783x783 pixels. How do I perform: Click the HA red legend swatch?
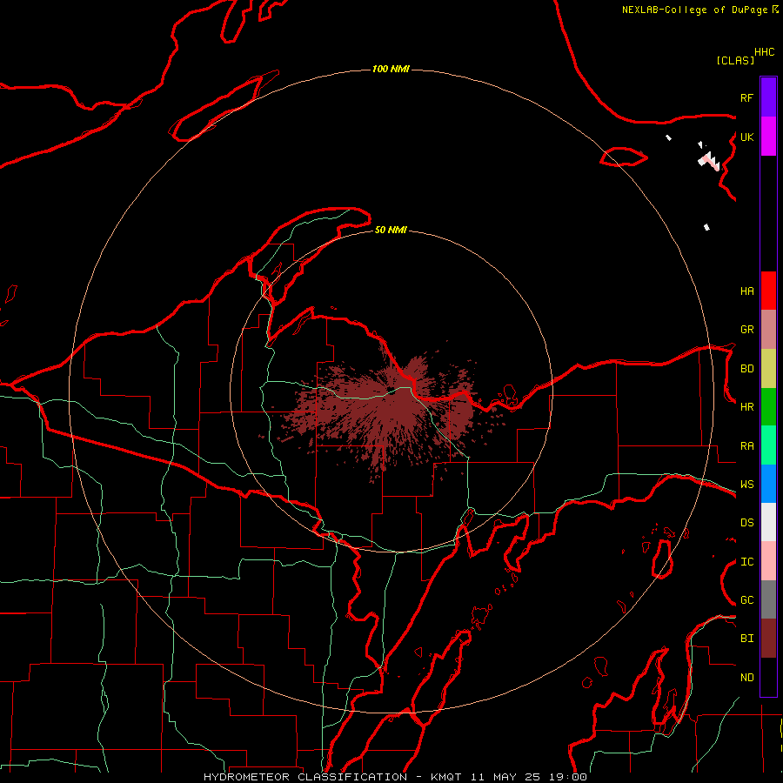[x=768, y=291]
